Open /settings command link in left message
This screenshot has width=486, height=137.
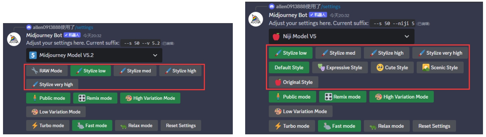pos(84,27)
